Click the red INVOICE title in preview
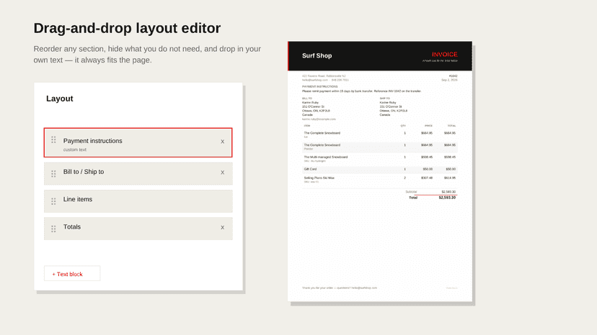Image resolution: width=597 pixels, height=335 pixels. [x=444, y=55]
